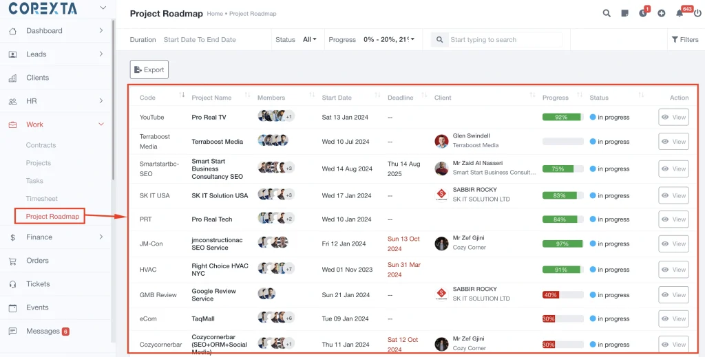Screen dimensions: 705x357
Task: Click the Corexta logo
Action: pos(42,8)
